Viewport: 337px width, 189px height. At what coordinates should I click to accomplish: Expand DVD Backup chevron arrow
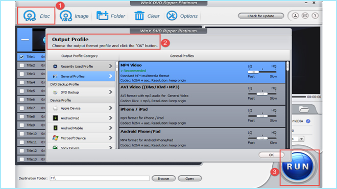[110, 92]
